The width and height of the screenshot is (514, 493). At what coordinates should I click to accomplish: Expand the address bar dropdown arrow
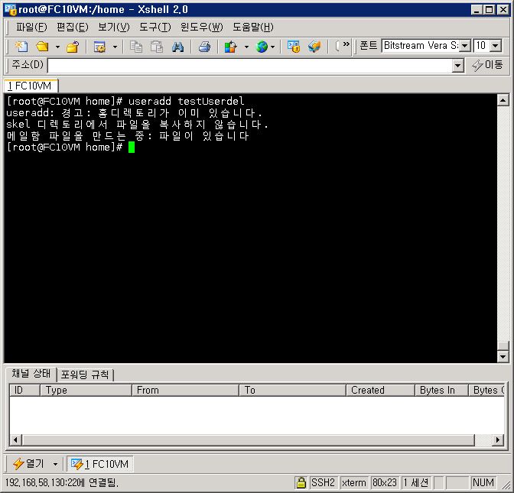pyautogui.click(x=457, y=66)
